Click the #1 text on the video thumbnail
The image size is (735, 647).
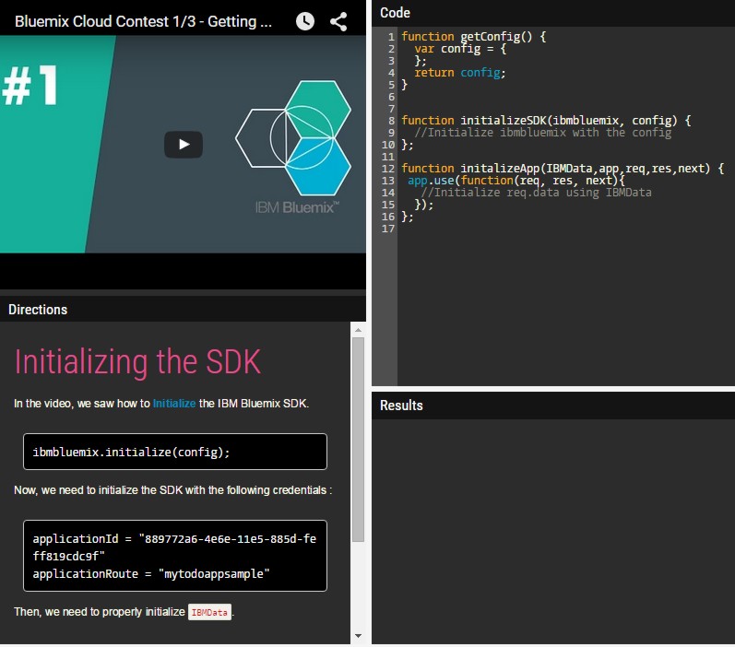(31, 88)
